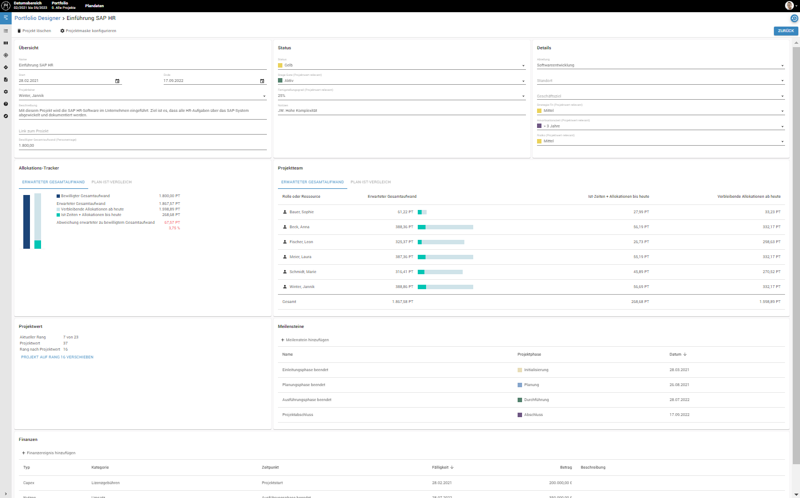Go to Portfolio Designer breadcrumb
The width and height of the screenshot is (800, 498).
(x=37, y=18)
